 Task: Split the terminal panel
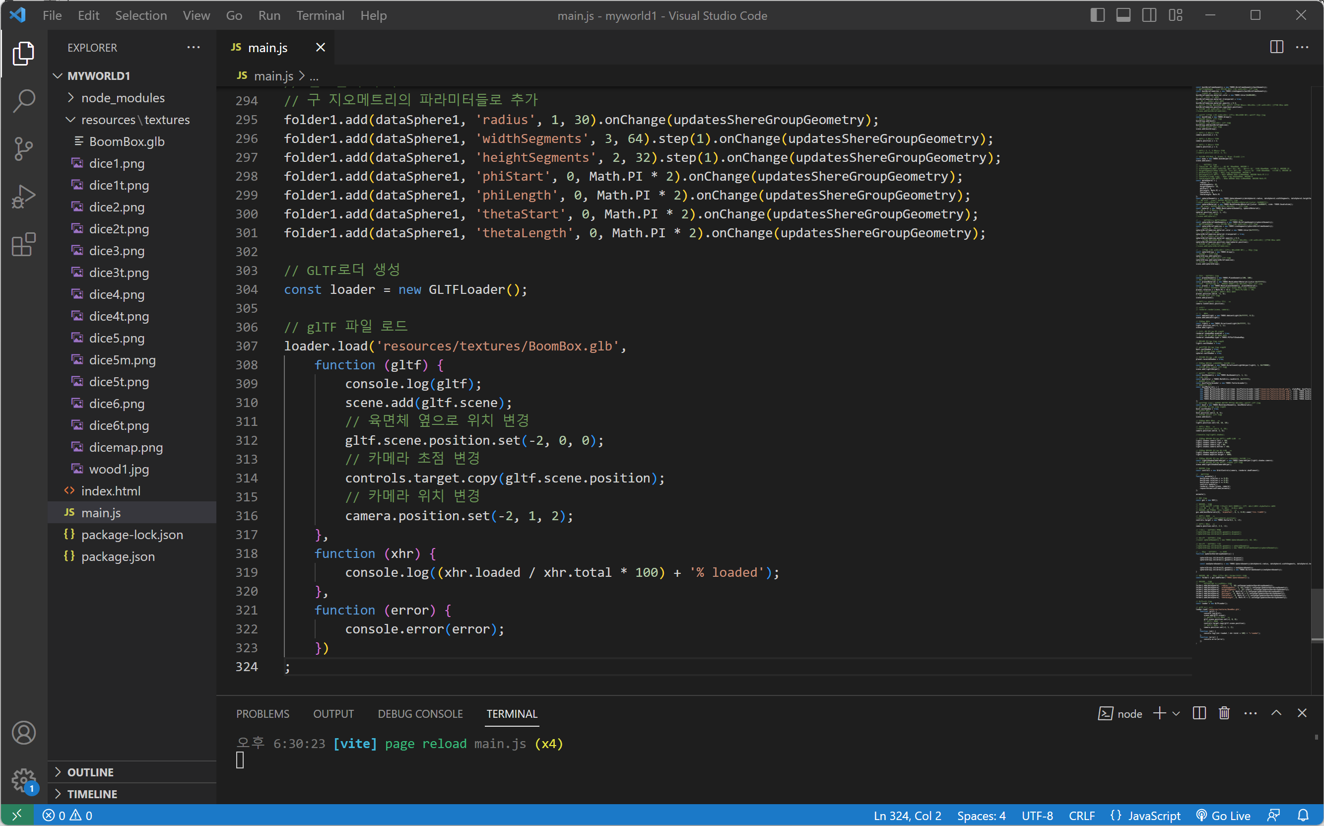(1199, 713)
